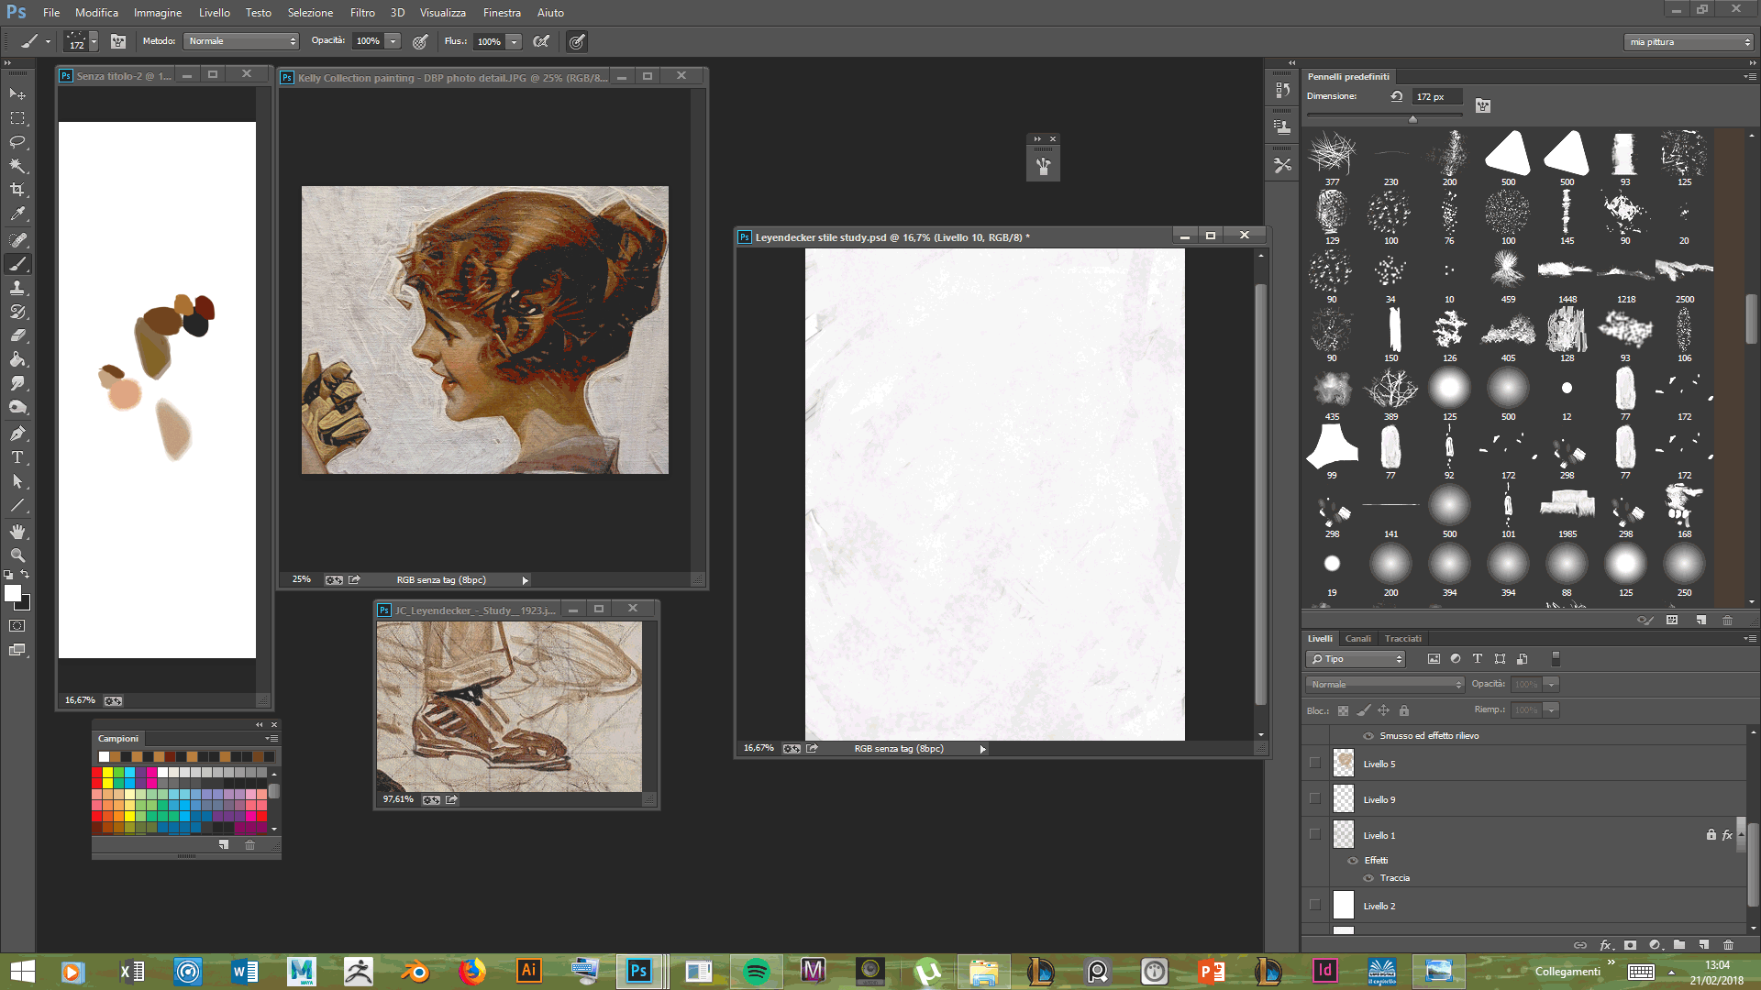1761x990 pixels.
Task: Toggle Traccia effect visibility eye
Action: [1368, 878]
